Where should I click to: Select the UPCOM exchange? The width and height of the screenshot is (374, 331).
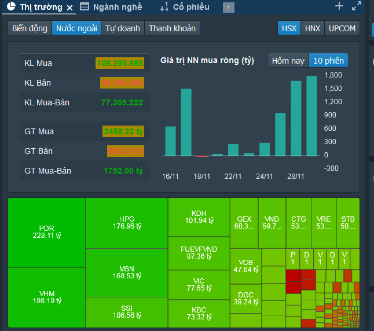tap(342, 28)
